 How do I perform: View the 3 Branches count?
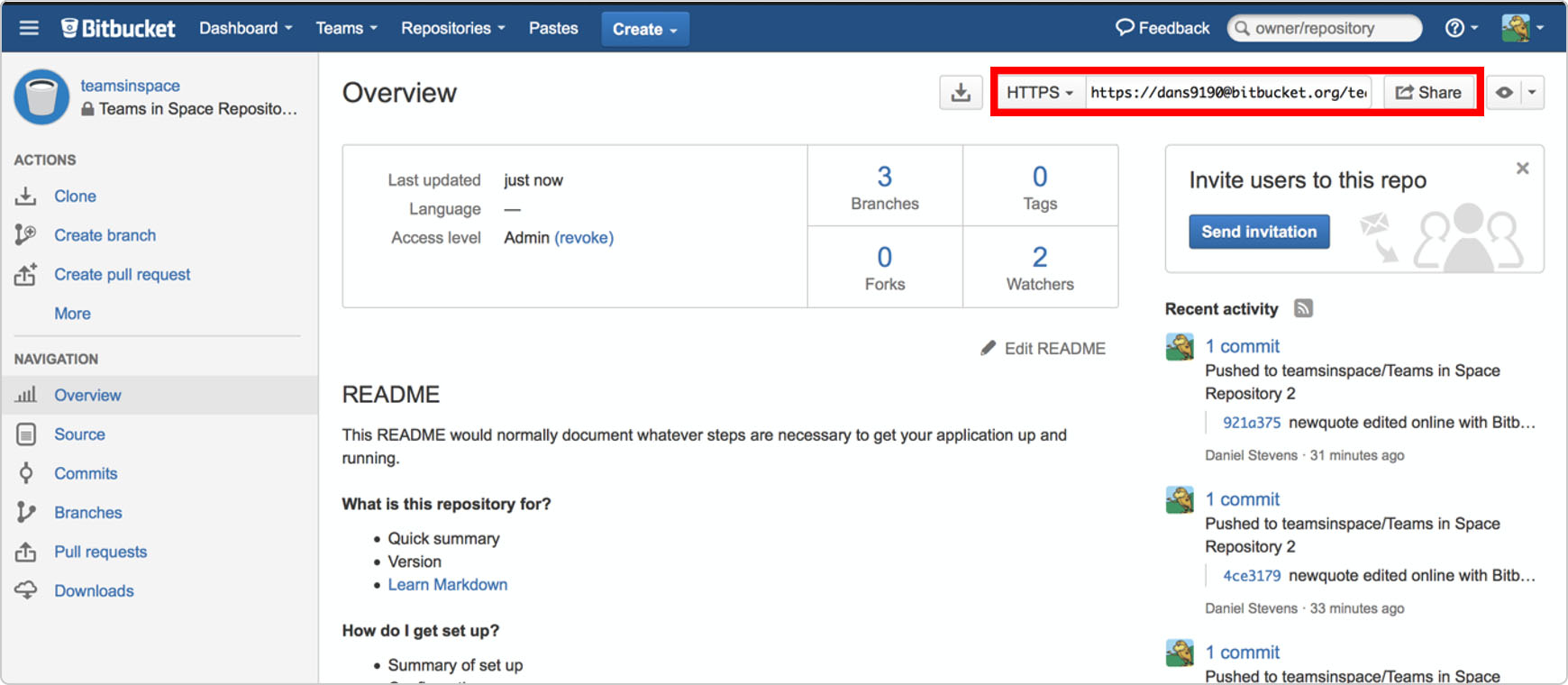click(885, 187)
